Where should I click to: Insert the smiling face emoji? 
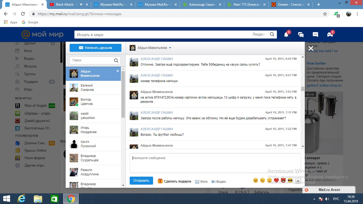click(256, 181)
